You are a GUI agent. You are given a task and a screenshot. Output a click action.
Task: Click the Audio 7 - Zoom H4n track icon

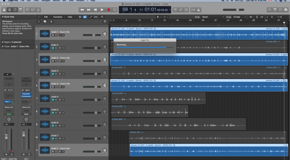pos(45,150)
